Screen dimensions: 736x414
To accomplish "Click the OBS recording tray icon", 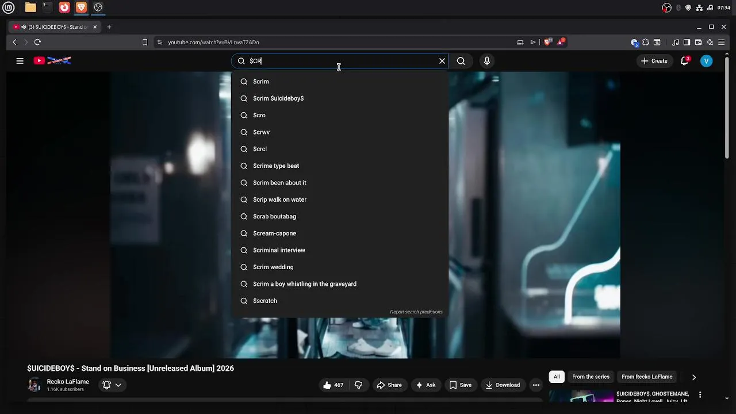I will point(667,7).
